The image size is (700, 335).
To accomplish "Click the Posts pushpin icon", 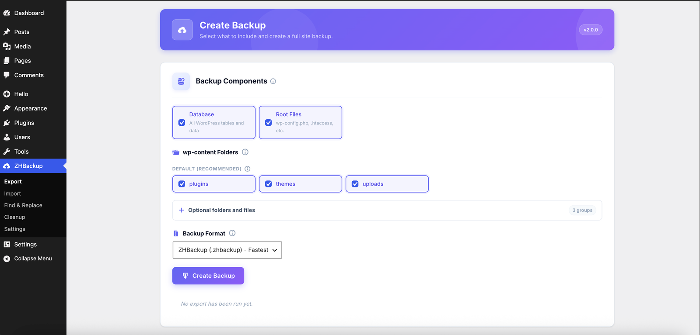I will click(x=7, y=32).
